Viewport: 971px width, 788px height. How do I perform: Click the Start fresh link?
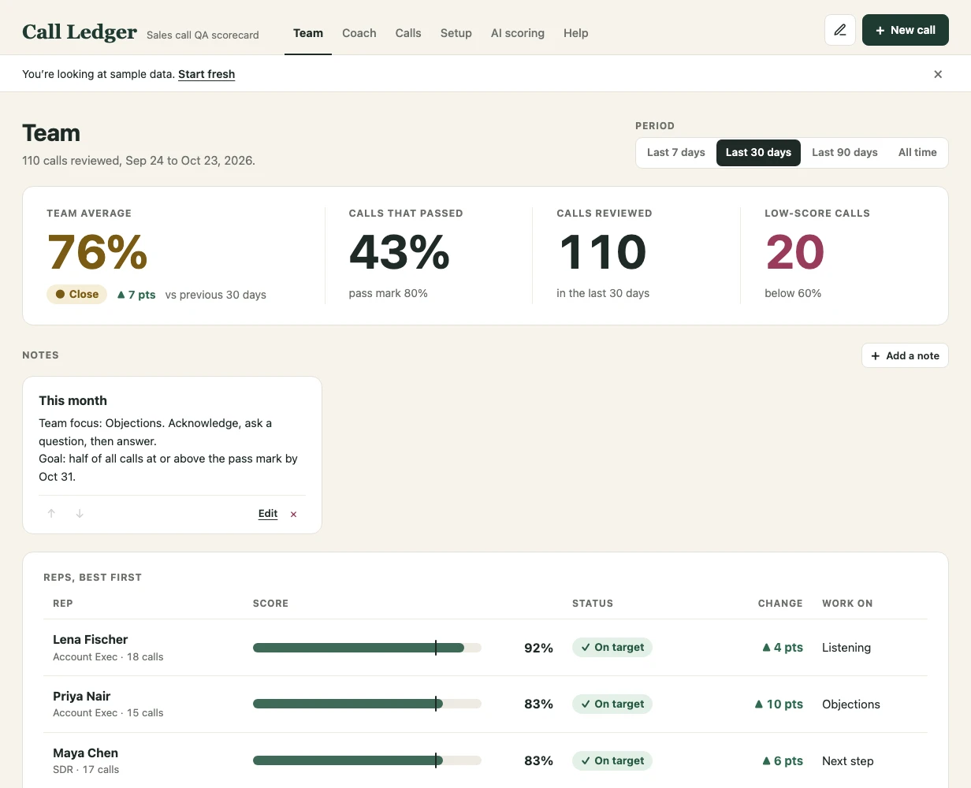click(206, 74)
